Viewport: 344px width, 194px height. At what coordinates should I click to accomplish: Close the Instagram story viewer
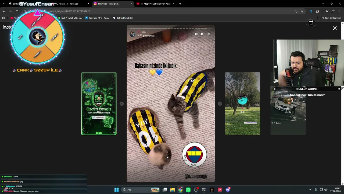(x=335, y=28)
